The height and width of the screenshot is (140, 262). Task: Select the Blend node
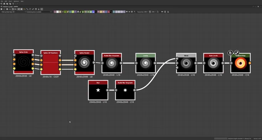186,63
